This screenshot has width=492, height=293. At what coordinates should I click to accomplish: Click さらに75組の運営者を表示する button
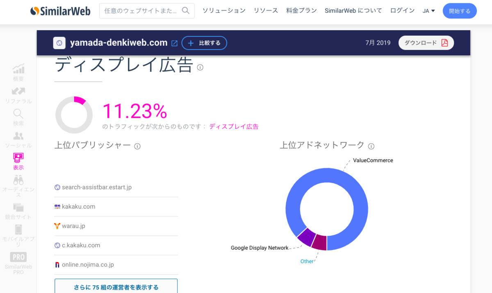click(x=116, y=288)
